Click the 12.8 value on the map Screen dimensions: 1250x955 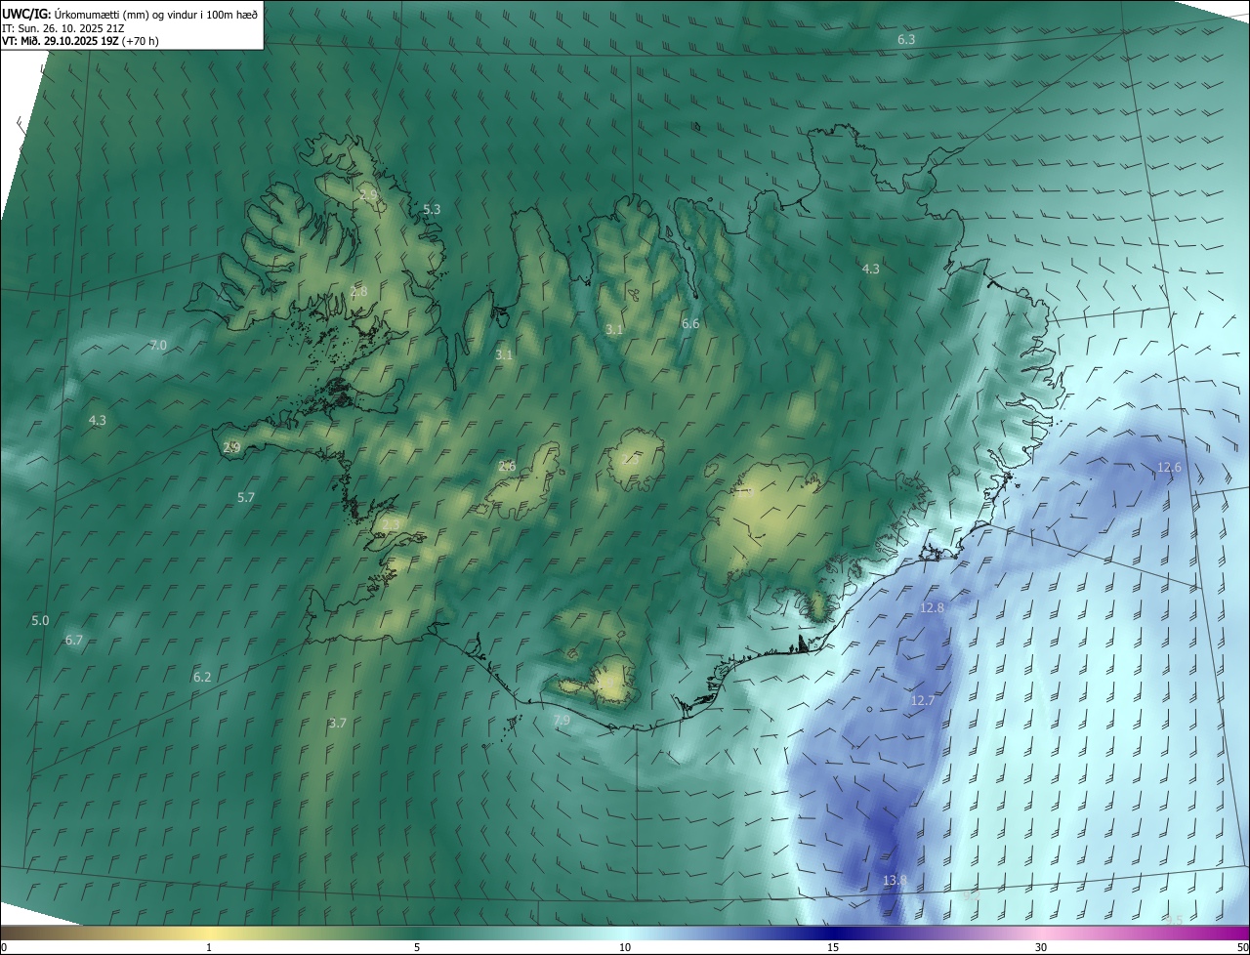point(933,607)
